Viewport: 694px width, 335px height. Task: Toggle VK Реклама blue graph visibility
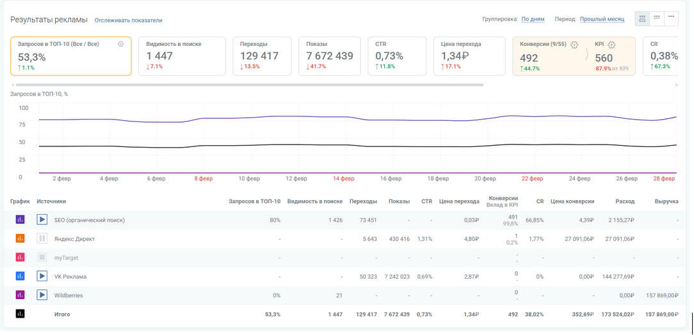coord(20,276)
